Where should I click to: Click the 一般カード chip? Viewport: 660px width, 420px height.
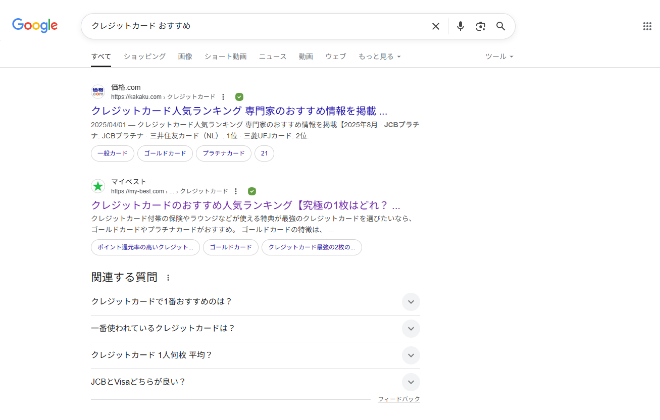[x=113, y=153]
